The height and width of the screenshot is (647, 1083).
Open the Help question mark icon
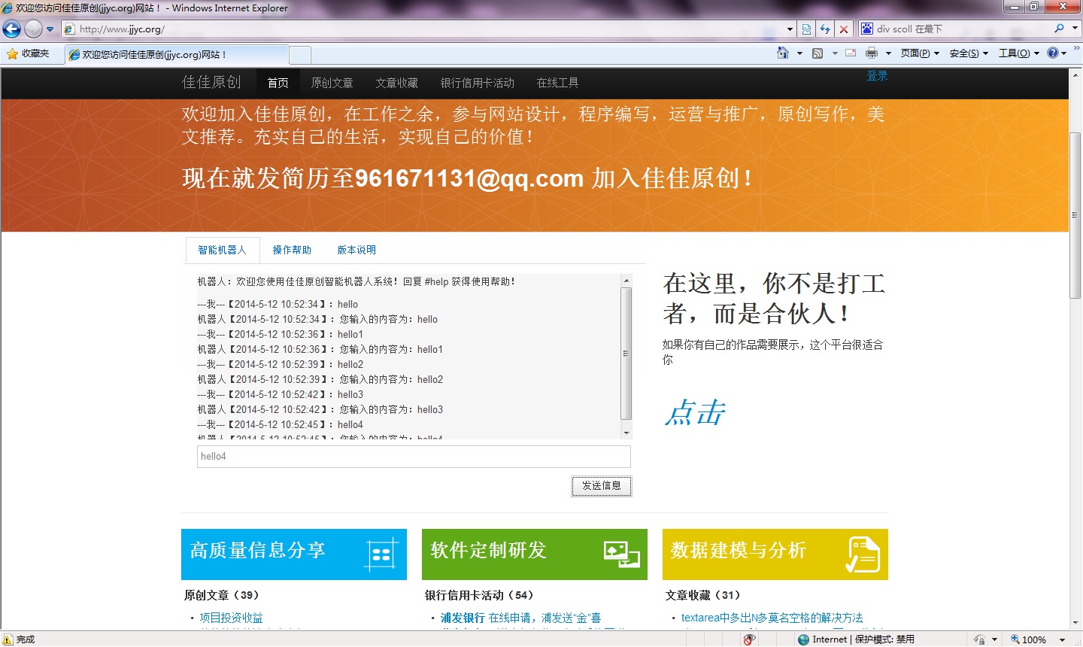coord(1053,53)
